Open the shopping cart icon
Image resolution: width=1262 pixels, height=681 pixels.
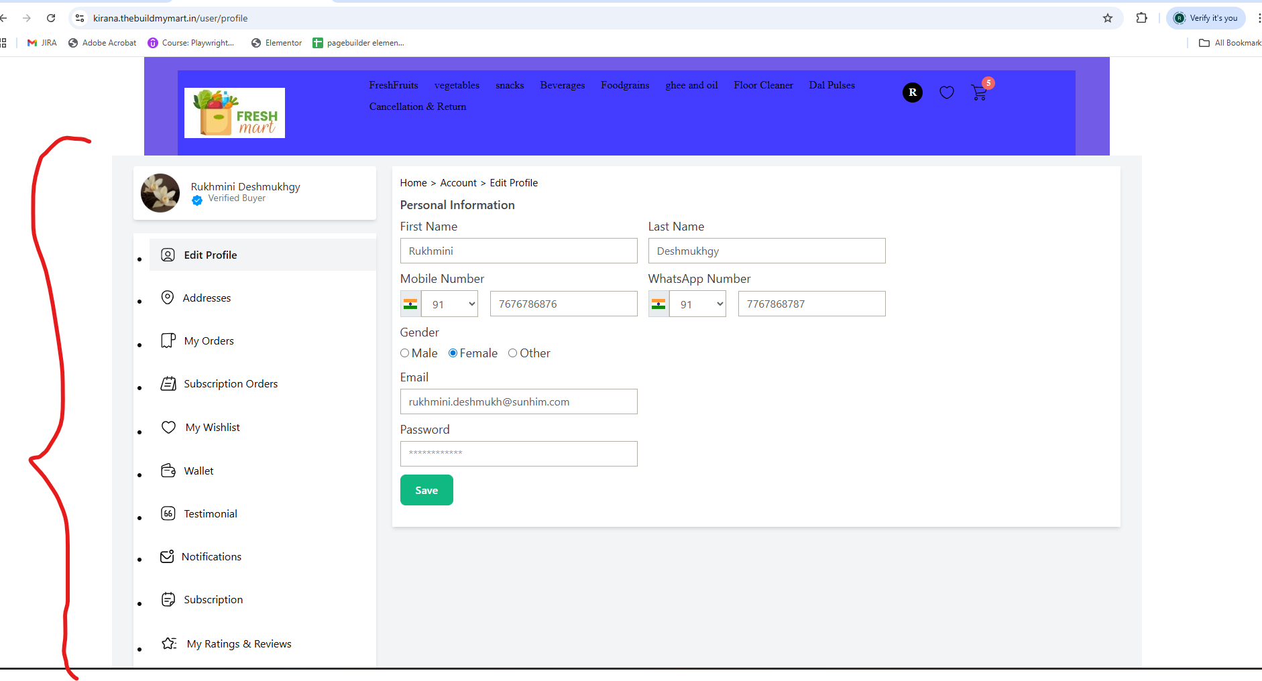tap(979, 93)
